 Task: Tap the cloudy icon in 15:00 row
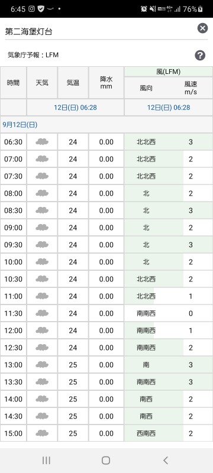(x=42, y=433)
